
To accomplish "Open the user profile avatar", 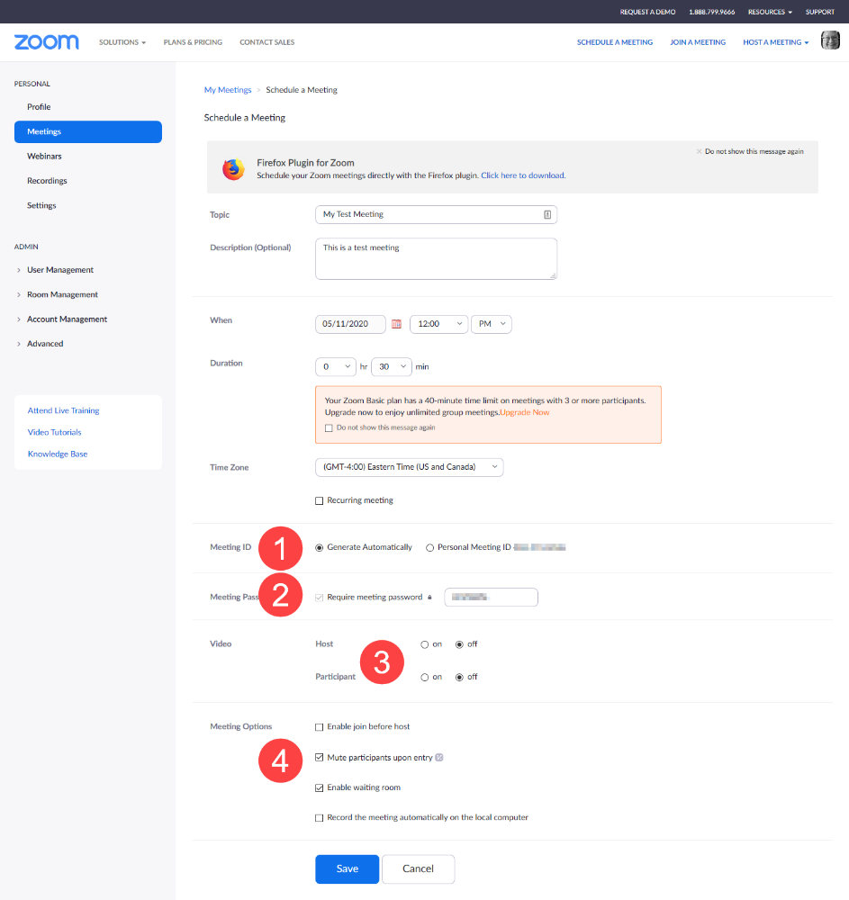I will [830, 40].
